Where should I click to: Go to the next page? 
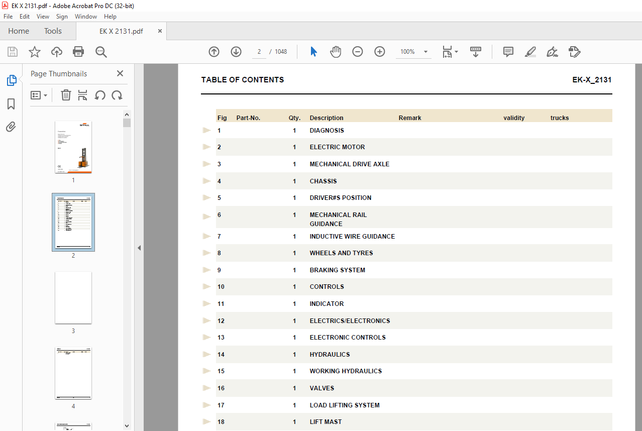[x=236, y=52]
